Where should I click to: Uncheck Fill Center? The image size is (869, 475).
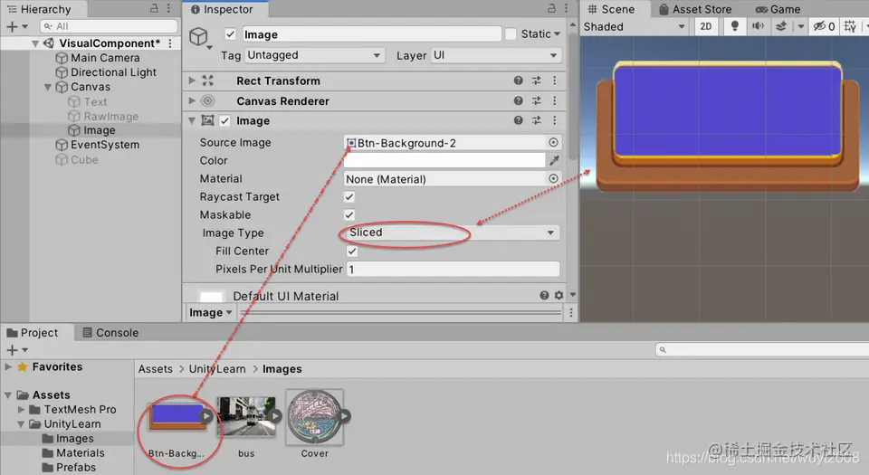352,251
